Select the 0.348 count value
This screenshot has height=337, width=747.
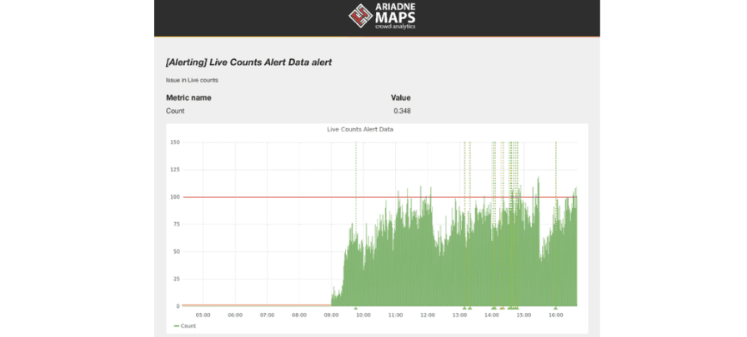pos(402,112)
